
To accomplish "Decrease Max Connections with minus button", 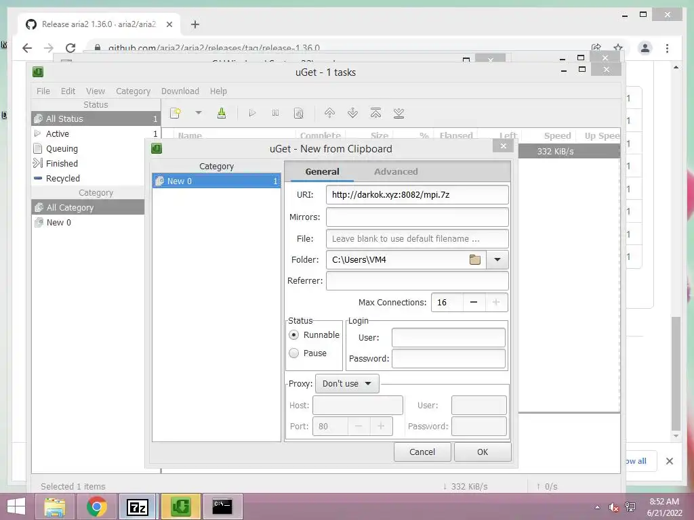I will (474, 303).
